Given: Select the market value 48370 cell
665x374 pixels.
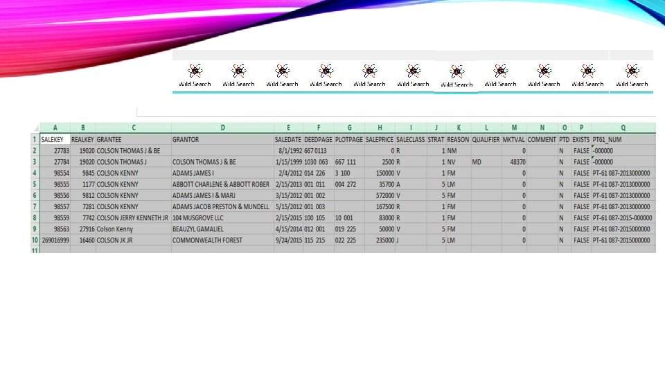Looking at the screenshot, I should tap(514, 162).
